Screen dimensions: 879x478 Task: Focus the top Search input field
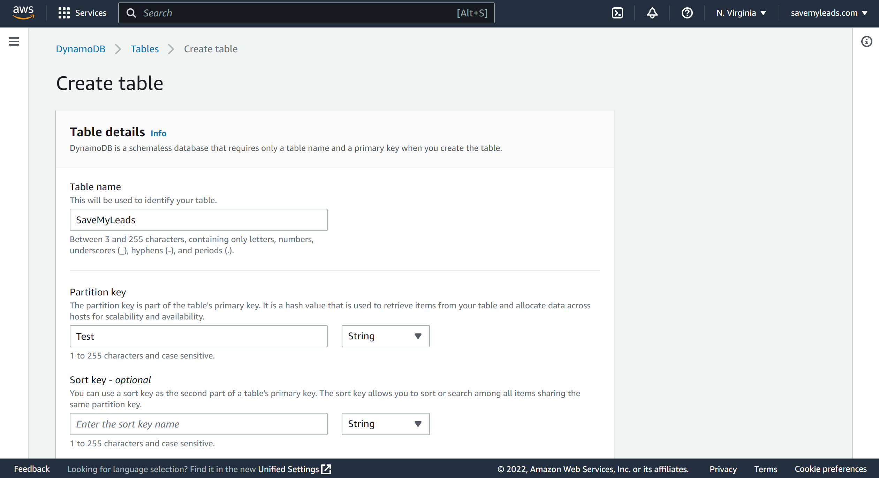click(x=306, y=13)
